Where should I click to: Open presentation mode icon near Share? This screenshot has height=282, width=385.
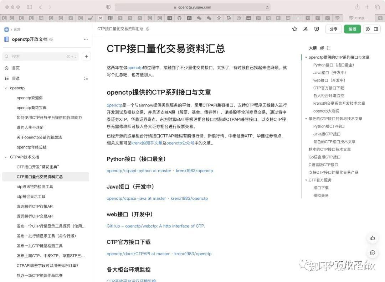point(317,29)
